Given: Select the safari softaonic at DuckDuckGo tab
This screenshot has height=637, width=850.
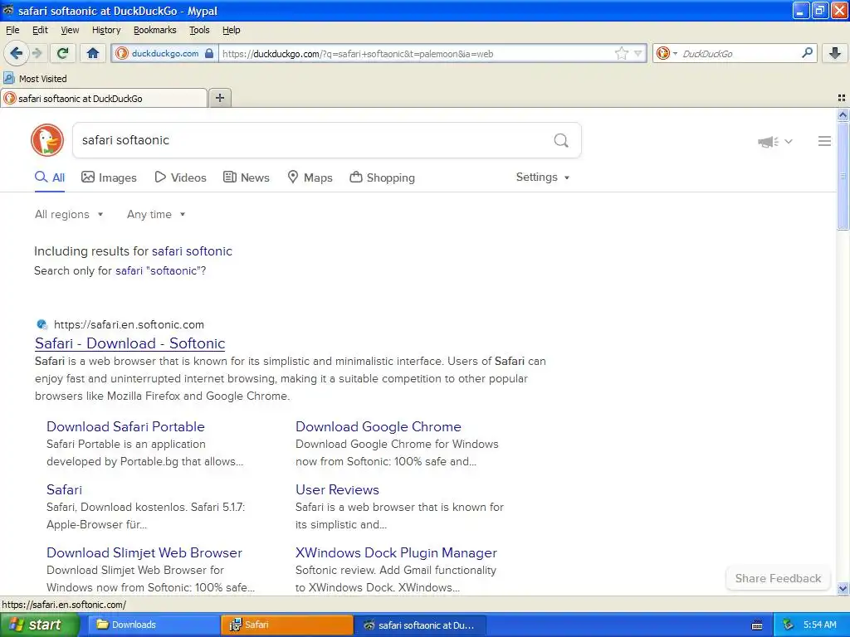Looking at the screenshot, I should (104, 99).
